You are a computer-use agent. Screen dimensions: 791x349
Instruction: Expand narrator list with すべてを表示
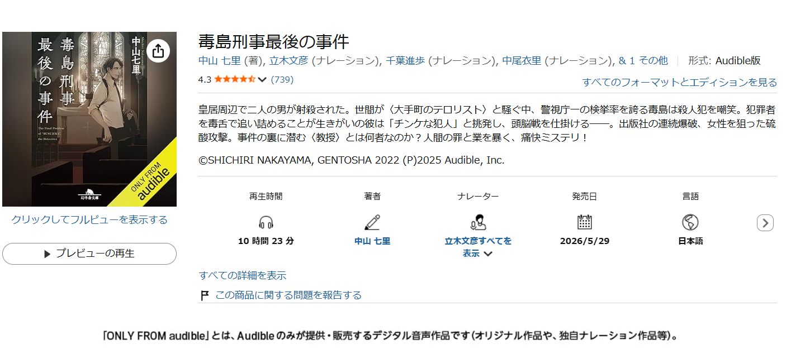(478, 247)
